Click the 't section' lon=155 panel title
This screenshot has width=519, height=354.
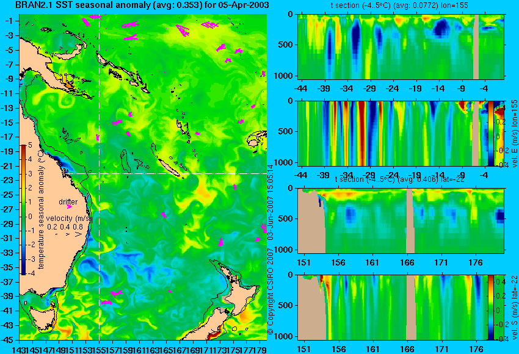point(399,5)
